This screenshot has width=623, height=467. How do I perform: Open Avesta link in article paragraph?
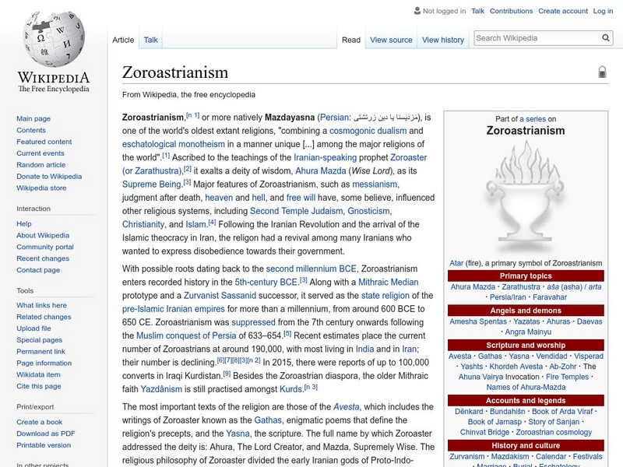(x=346, y=406)
